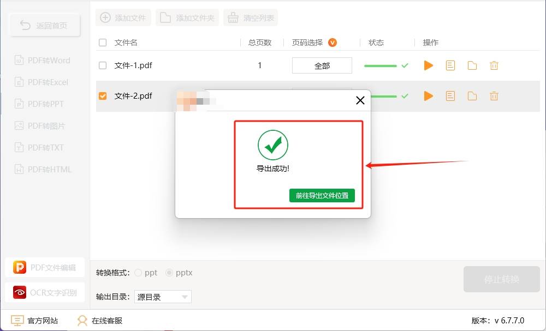Image resolution: width=546 pixels, height=331 pixels.
Task: Select the 添加文件夹 toolbar option
Action: click(x=187, y=17)
